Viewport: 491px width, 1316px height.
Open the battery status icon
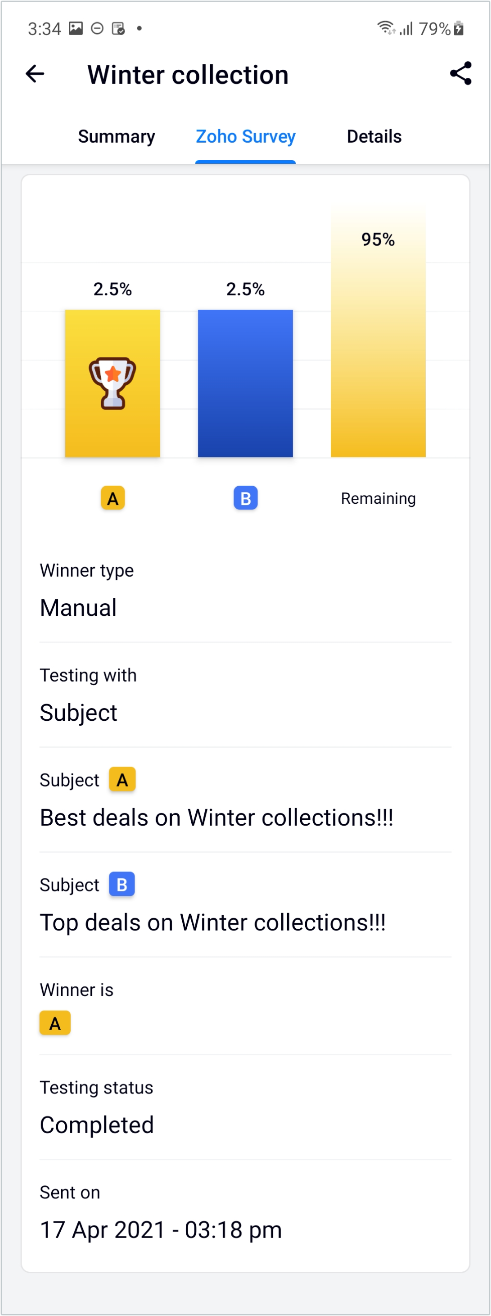pyautogui.click(x=459, y=28)
